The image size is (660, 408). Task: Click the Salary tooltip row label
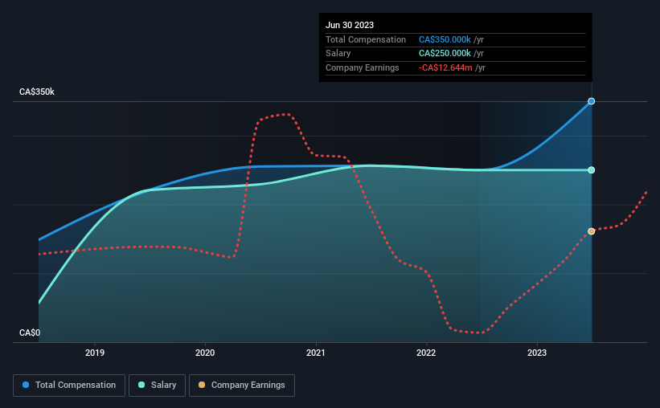click(338, 54)
